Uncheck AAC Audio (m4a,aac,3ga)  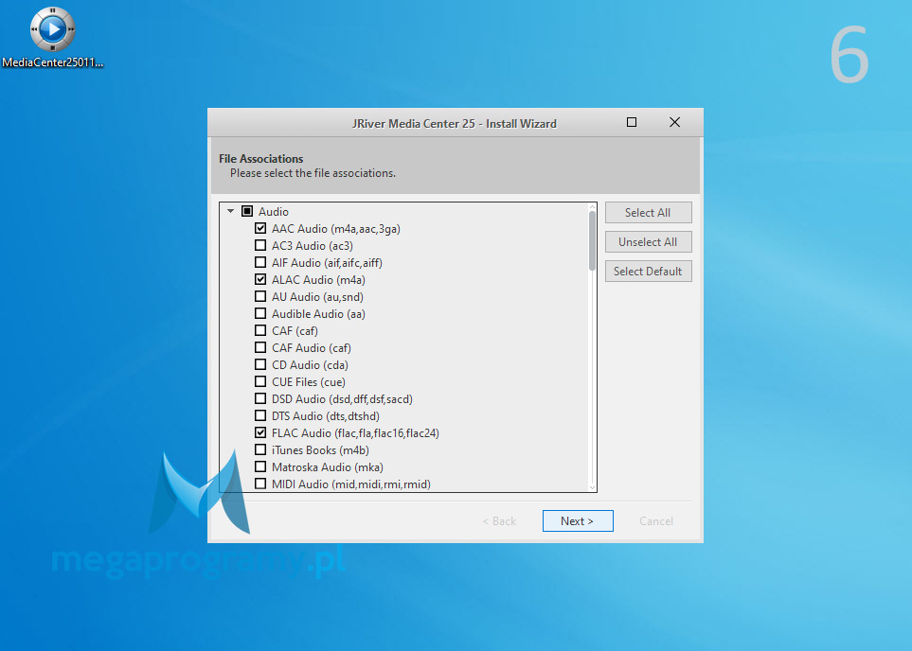coord(260,228)
